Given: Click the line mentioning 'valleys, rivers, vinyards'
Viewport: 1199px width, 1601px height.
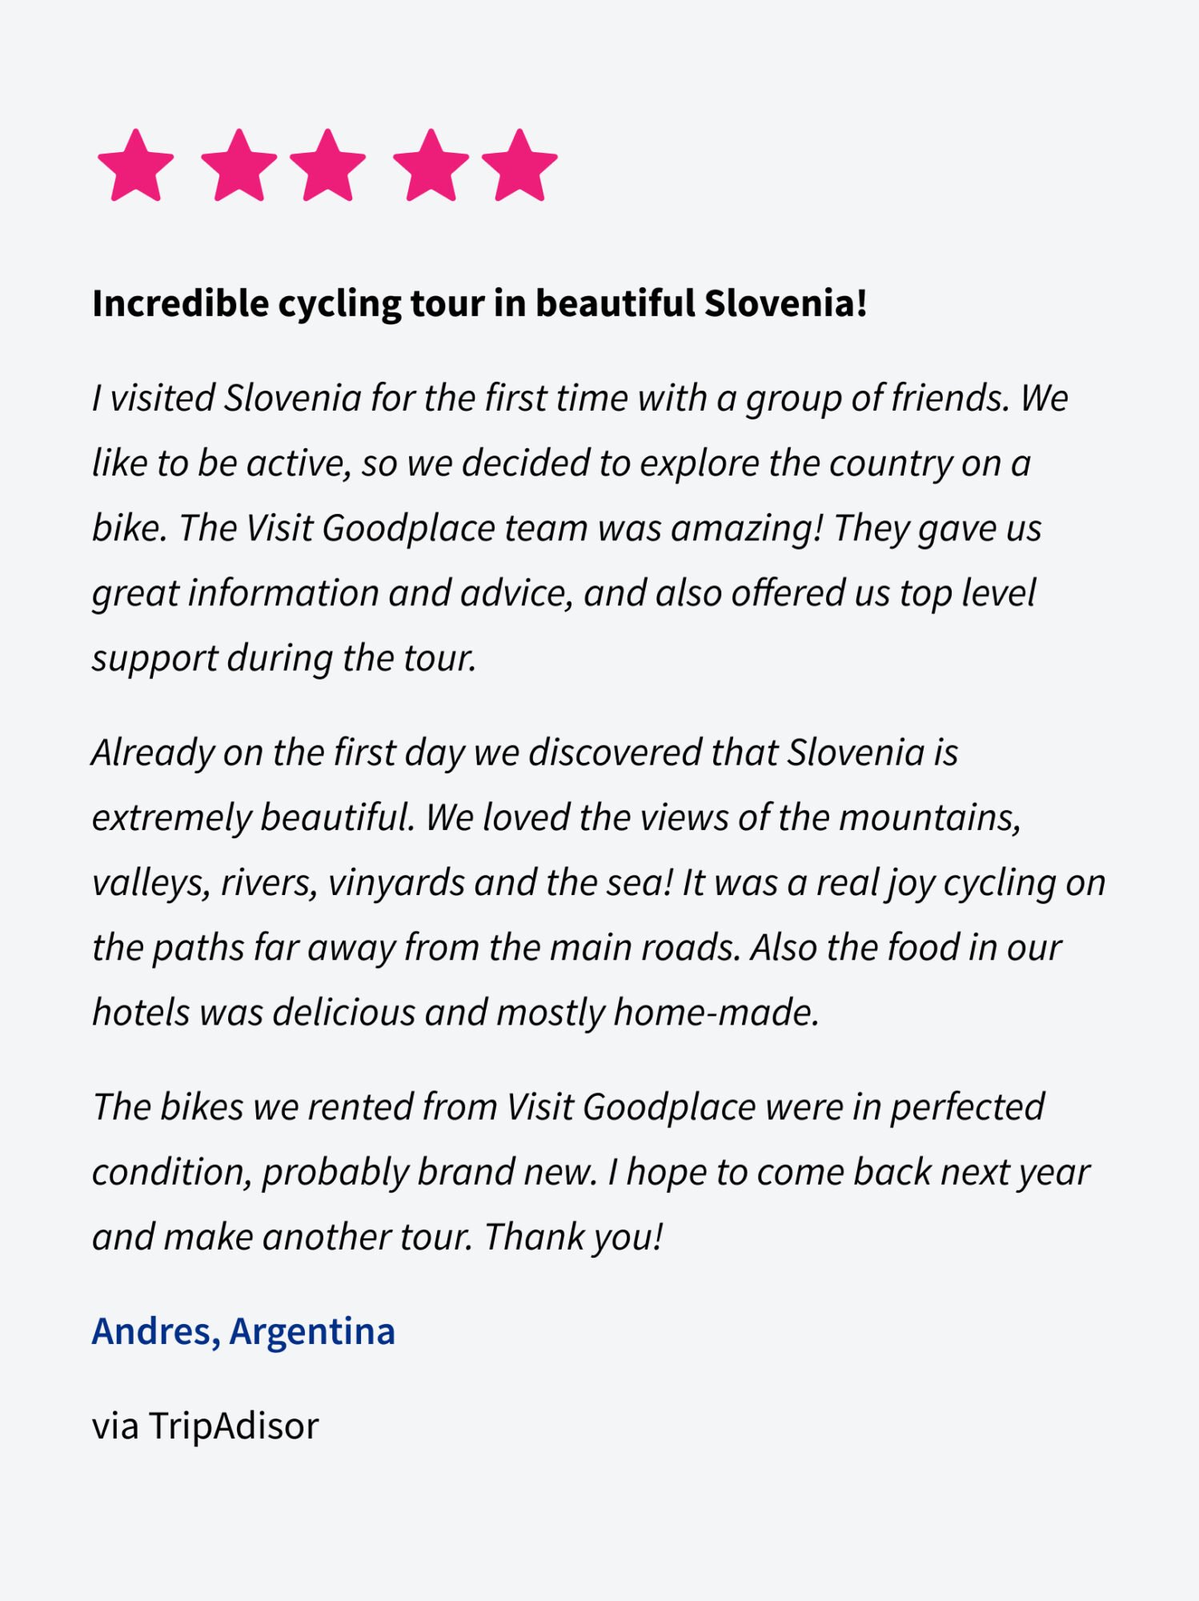Looking at the screenshot, I should tap(599, 883).
